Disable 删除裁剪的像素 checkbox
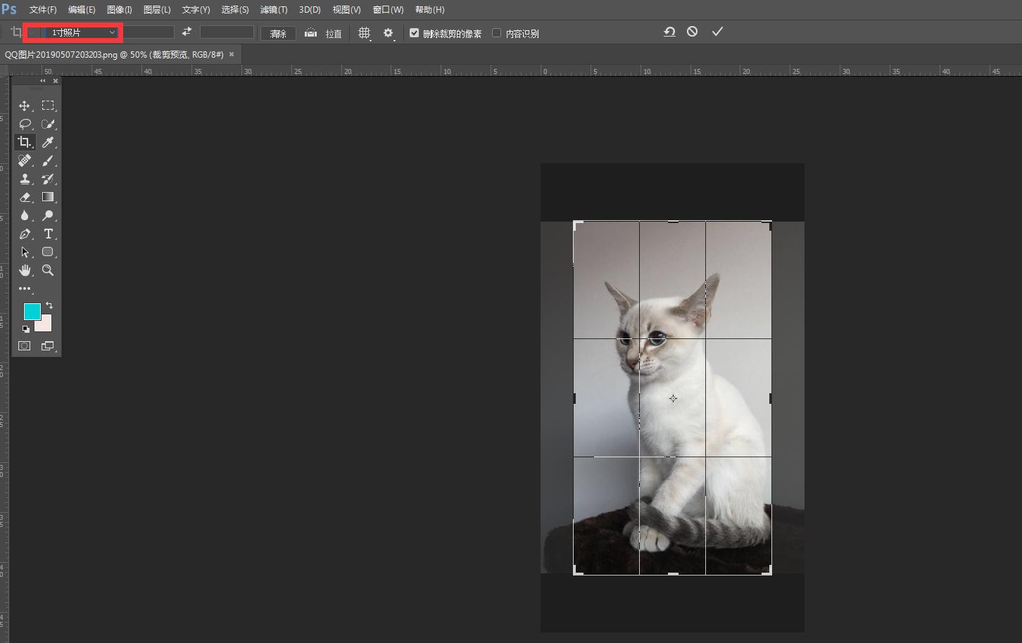This screenshot has width=1022, height=643. tap(414, 32)
